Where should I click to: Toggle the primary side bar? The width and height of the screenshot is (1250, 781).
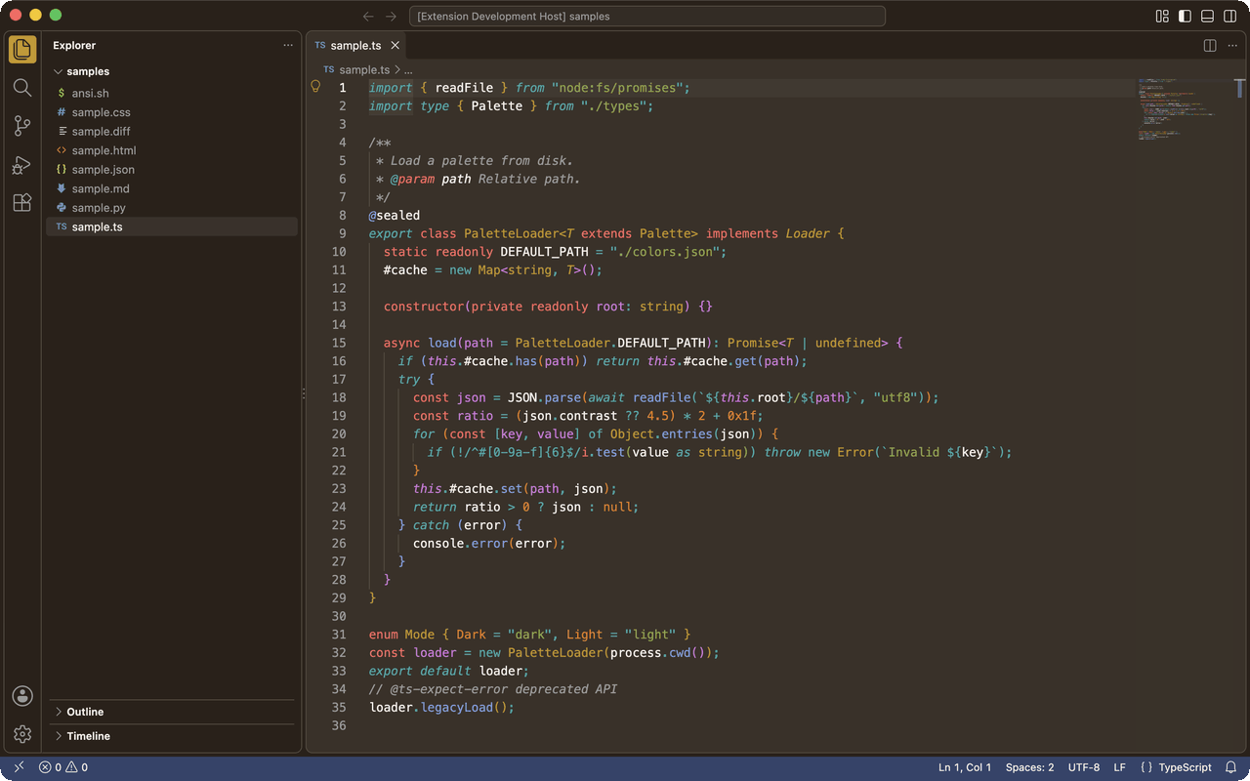click(1185, 17)
